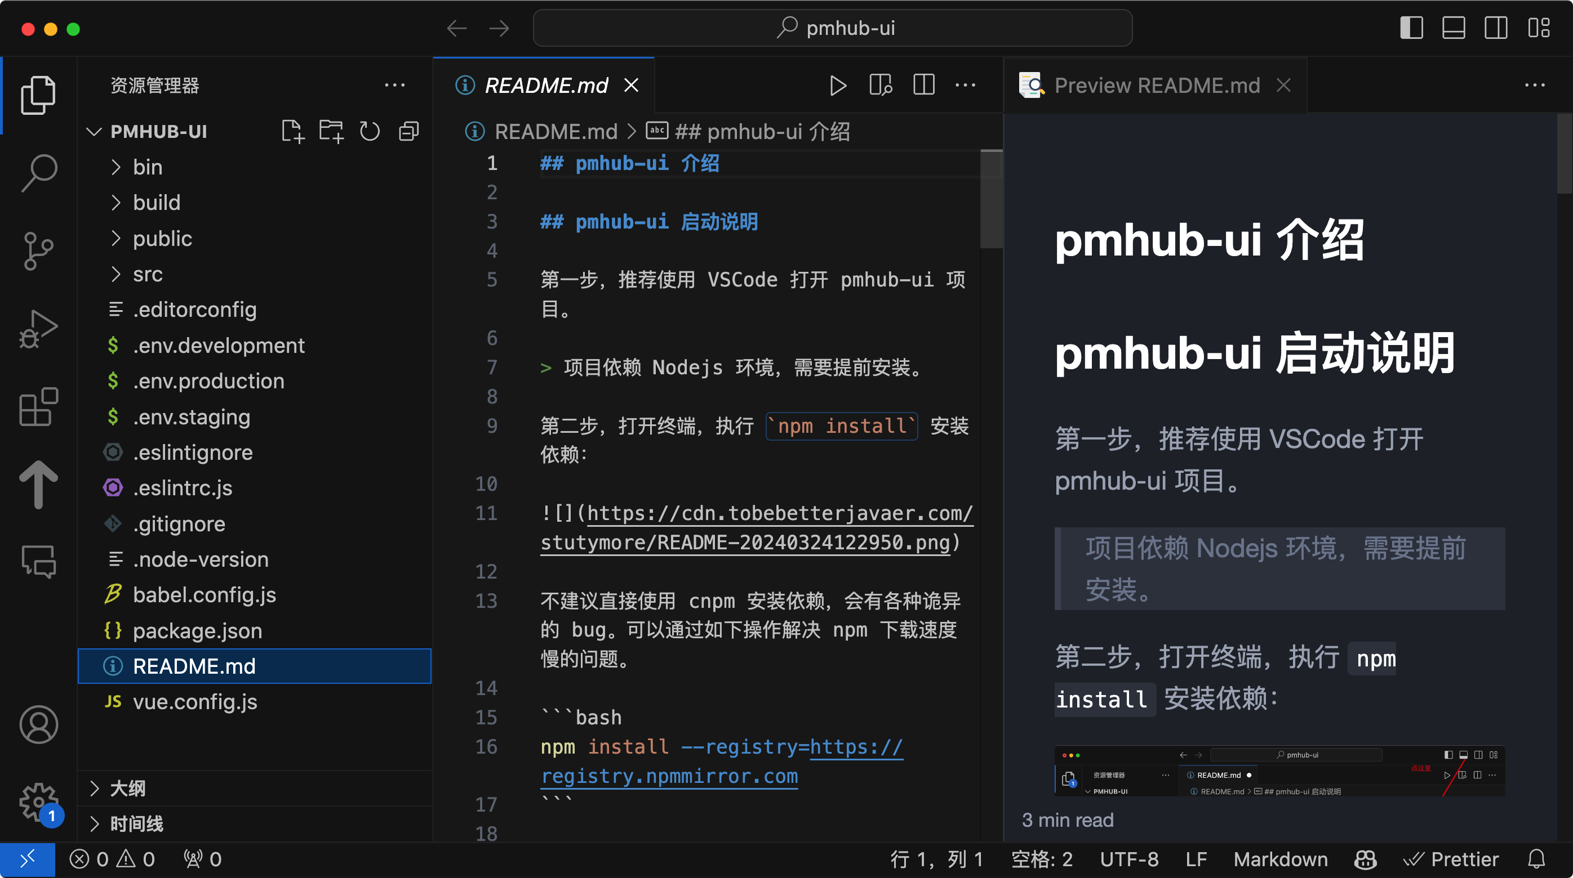Expand the src folder
This screenshot has width=1573, height=878.
tap(255, 274)
